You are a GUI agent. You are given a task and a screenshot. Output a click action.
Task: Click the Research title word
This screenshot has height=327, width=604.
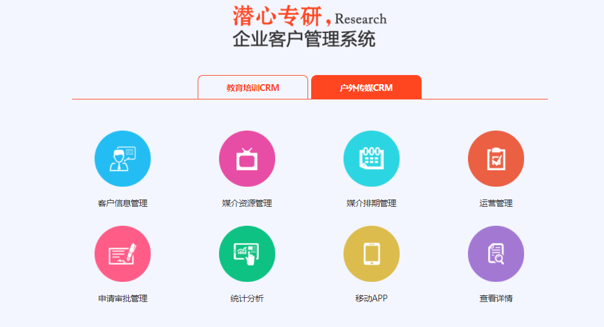point(361,19)
